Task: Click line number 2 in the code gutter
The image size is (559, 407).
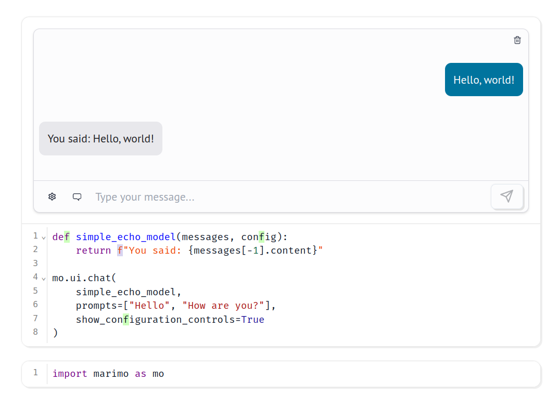Action: tap(35, 250)
